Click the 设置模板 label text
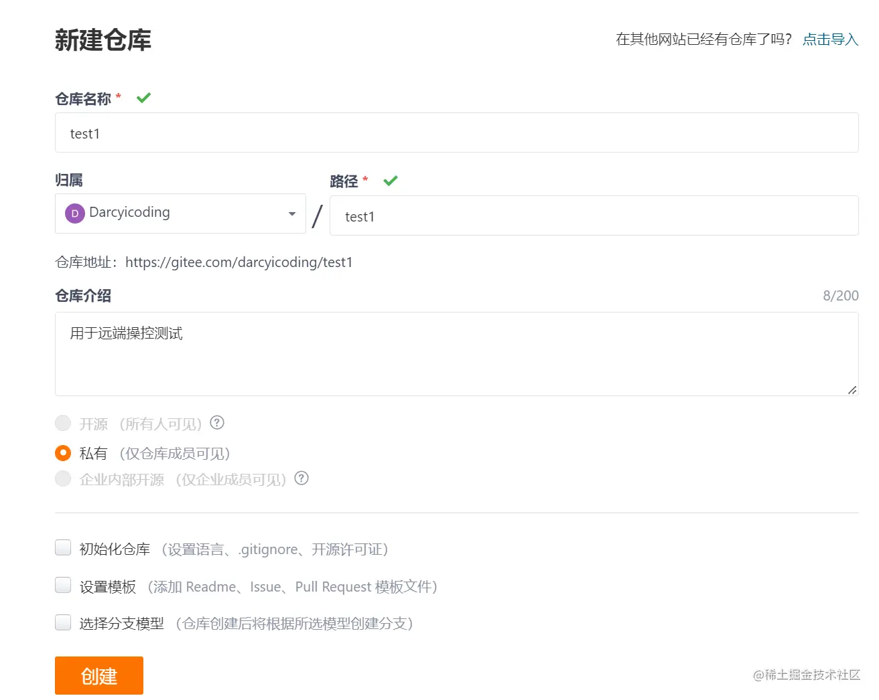Image resolution: width=879 pixels, height=700 pixels. [108, 587]
